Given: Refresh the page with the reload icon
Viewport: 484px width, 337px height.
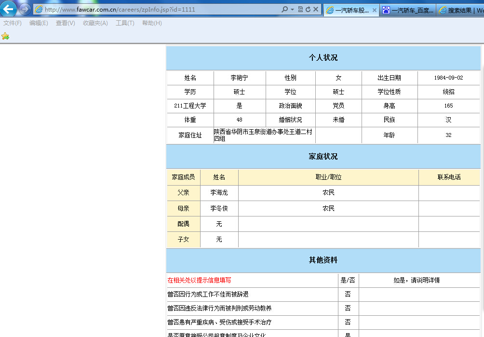Looking at the screenshot, I should [x=308, y=9].
